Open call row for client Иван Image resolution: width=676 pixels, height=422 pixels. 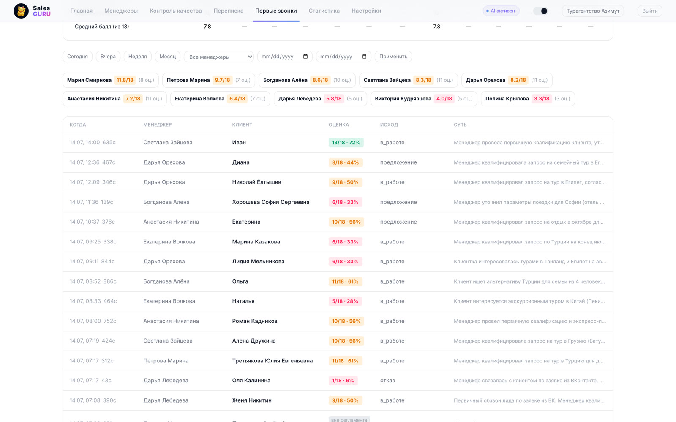338,143
